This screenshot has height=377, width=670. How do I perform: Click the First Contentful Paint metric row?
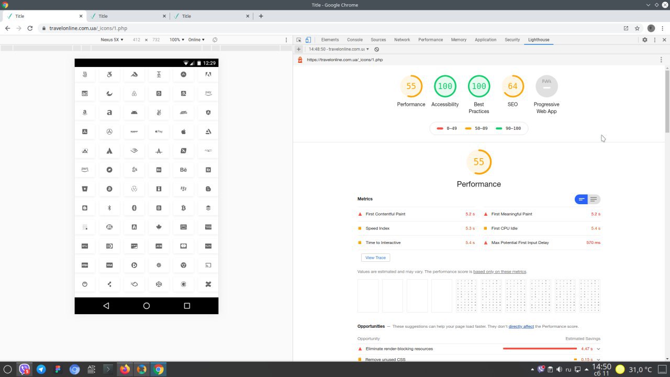click(x=417, y=214)
